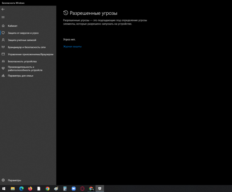Viewport: 232px width, 192px height.
Task: Click the account protection person icon
Action: pyautogui.click(x=3, y=40)
